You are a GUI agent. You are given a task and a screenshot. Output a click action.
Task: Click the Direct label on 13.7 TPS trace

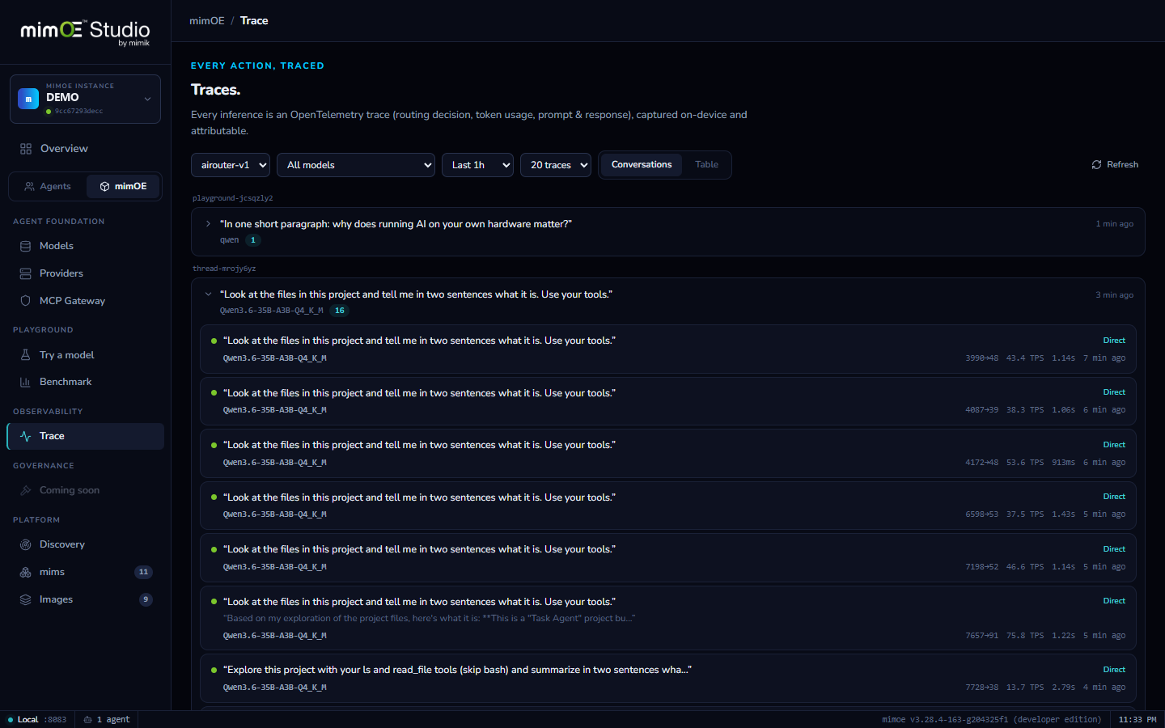coord(1114,670)
